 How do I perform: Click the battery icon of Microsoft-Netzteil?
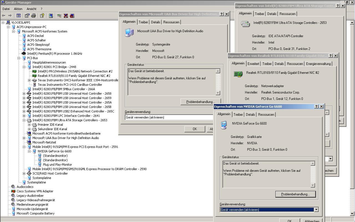[x=29, y=142]
